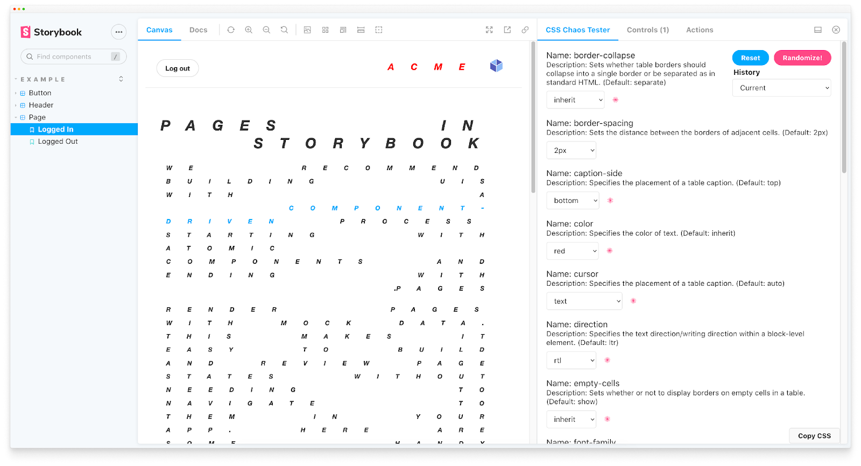Click the Log out button
861x466 pixels.
point(178,68)
